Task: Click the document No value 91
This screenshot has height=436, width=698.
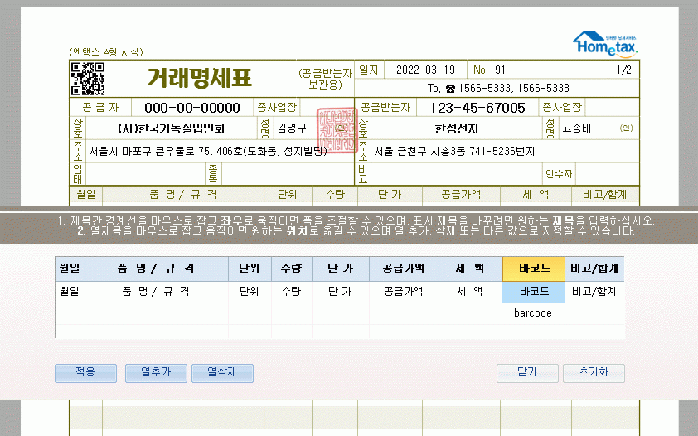Action: [501, 70]
